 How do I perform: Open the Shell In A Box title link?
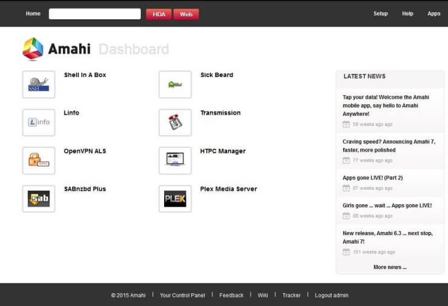(x=85, y=75)
